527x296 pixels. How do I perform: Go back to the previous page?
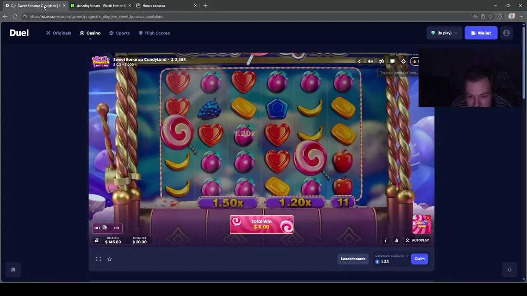[x=5, y=16]
